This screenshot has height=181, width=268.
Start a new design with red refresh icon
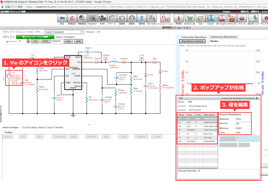point(72,18)
